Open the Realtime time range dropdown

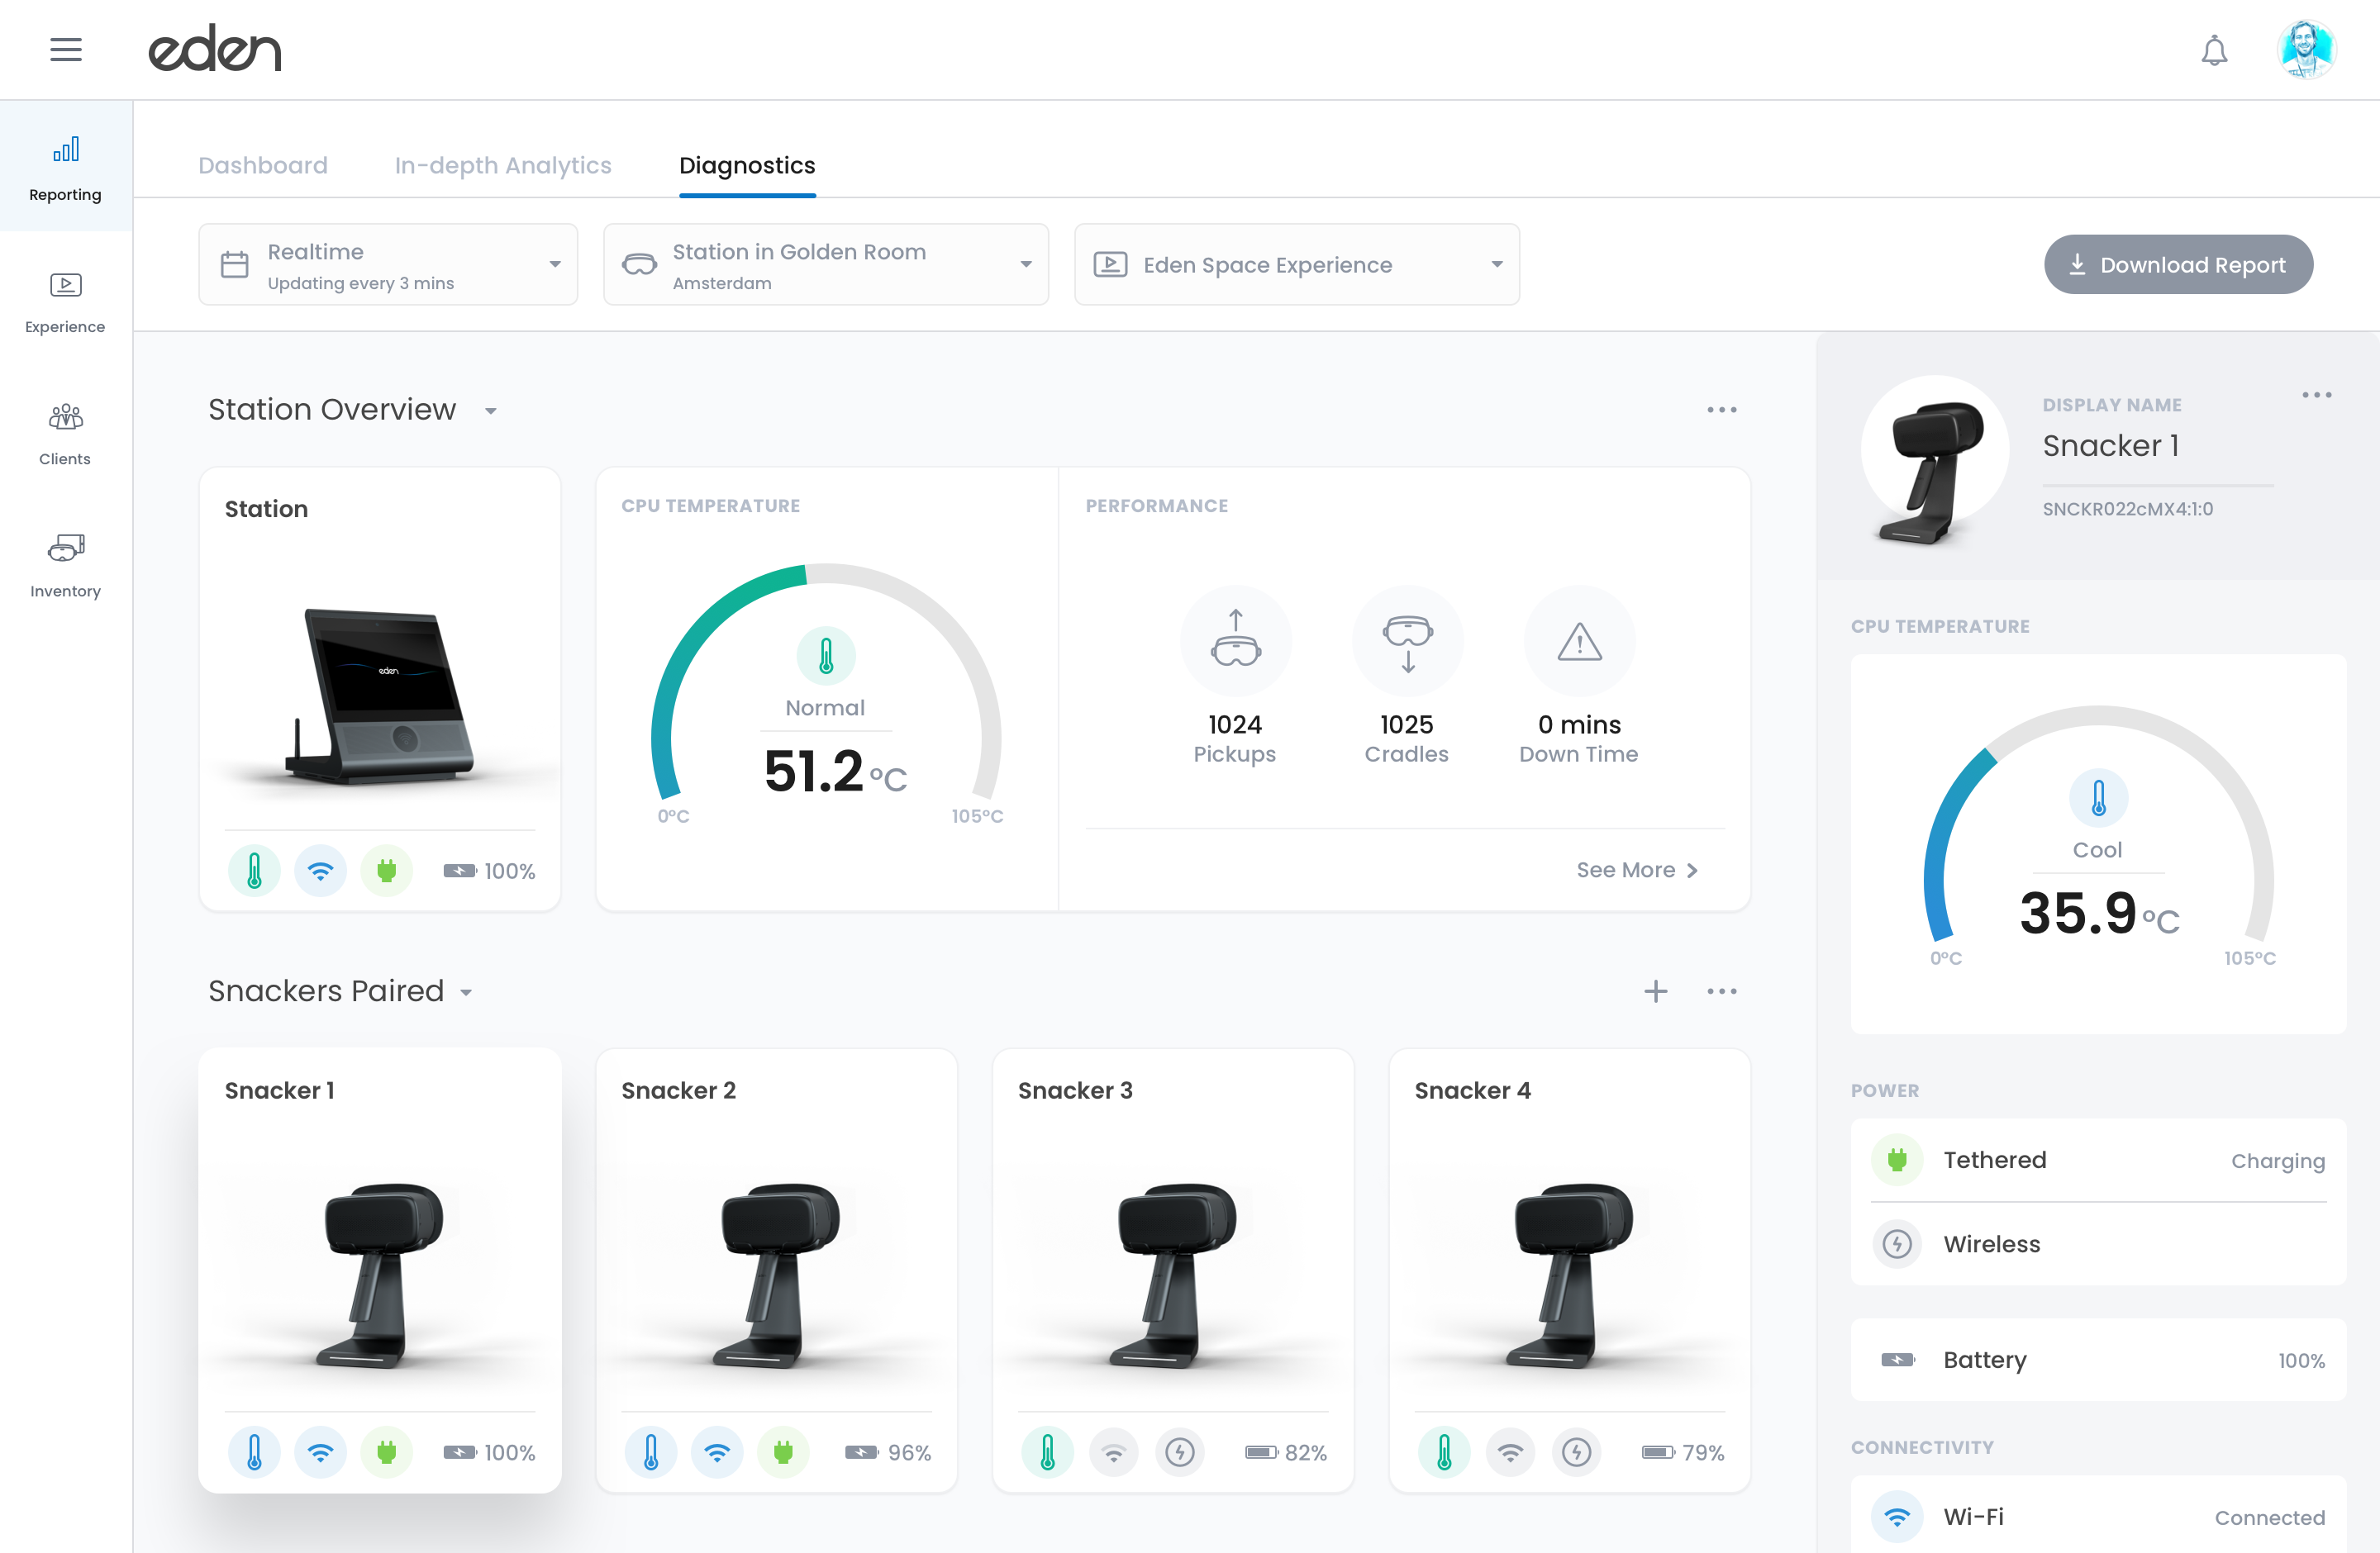[388, 265]
